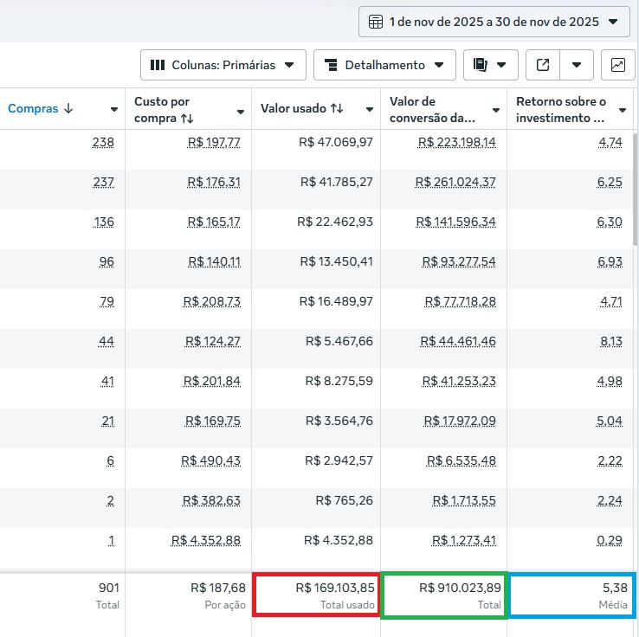This screenshot has height=637, width=639.
Task: Open Valor de conversão column options arrow
Action: point(496,111)
